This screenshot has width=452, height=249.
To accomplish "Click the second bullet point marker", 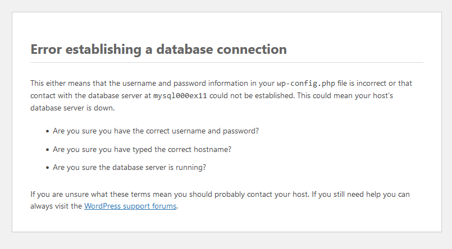I will tap(47, 150).
